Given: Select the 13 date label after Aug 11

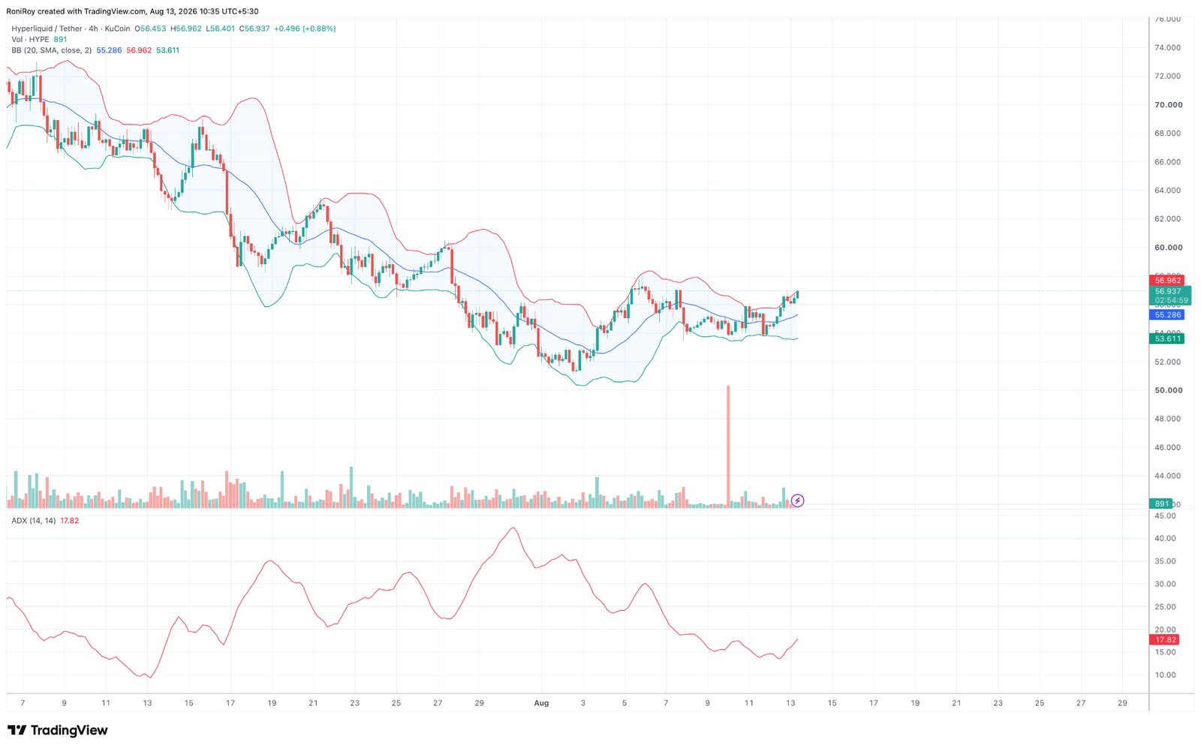Looking at the screenshot, I should coord(790,703).
